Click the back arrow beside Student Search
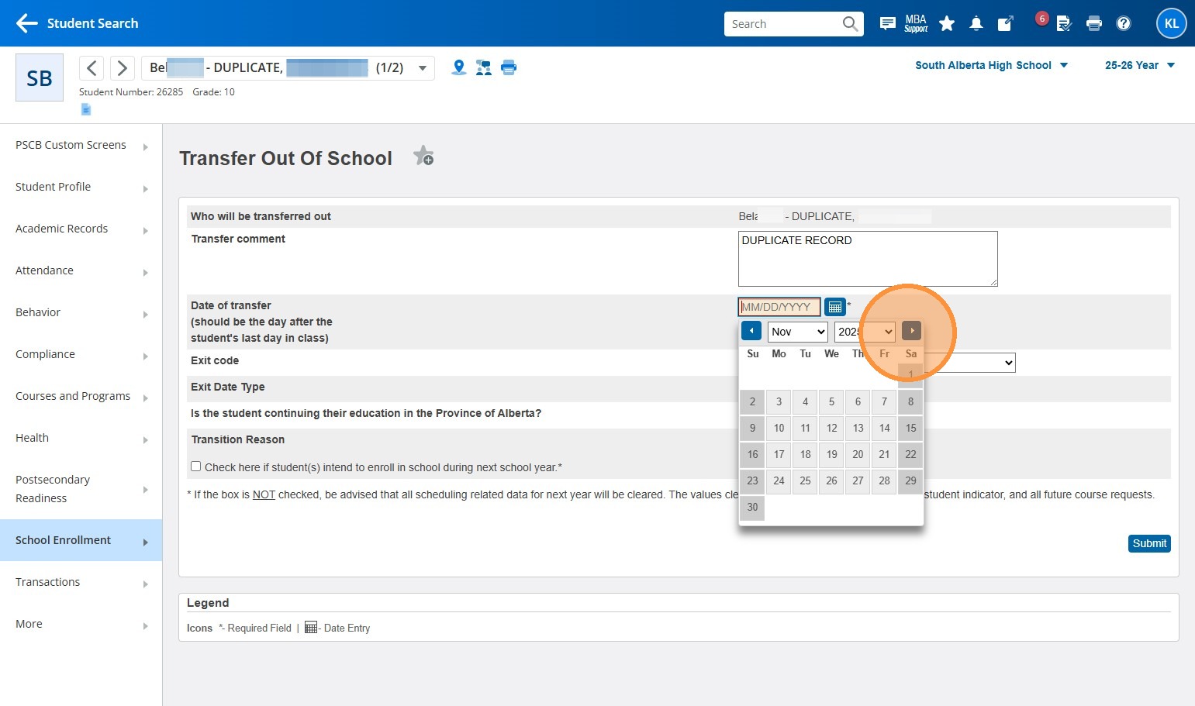Screen dimensions: 1195x706 point(27,23)
